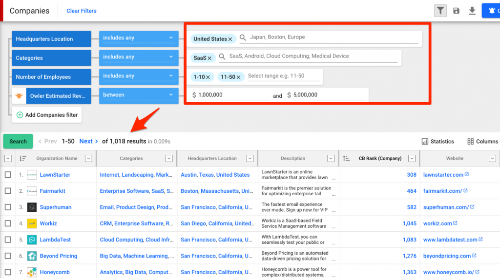
Task: Check the Fairmarkit row checkbox
Action: [8, 191]
